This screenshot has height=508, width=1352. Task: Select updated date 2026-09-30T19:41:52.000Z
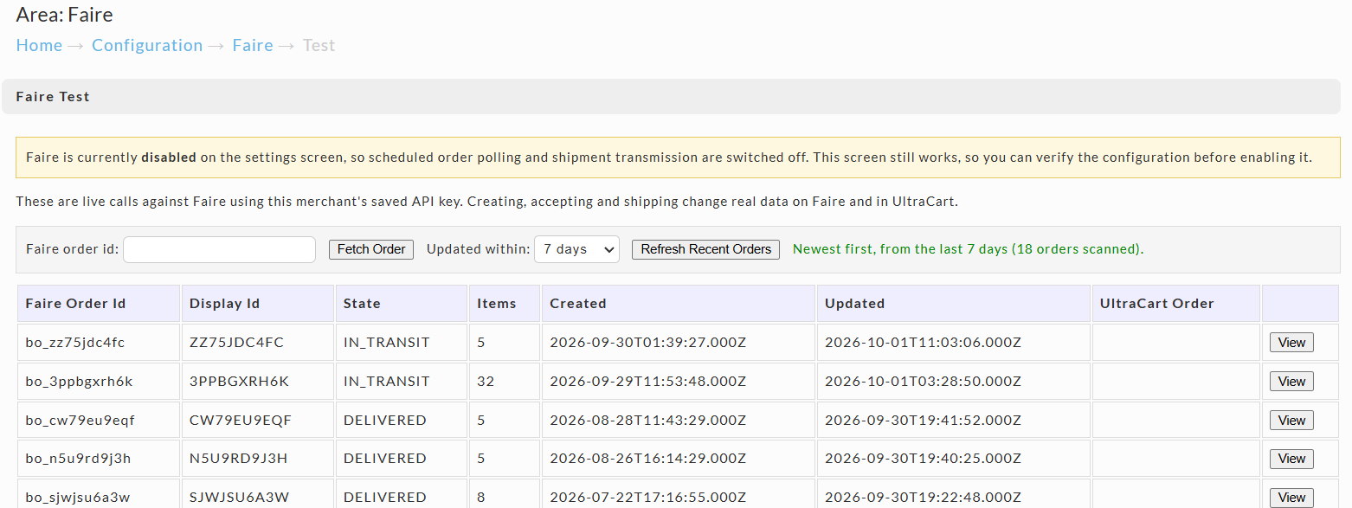(953, 421)
